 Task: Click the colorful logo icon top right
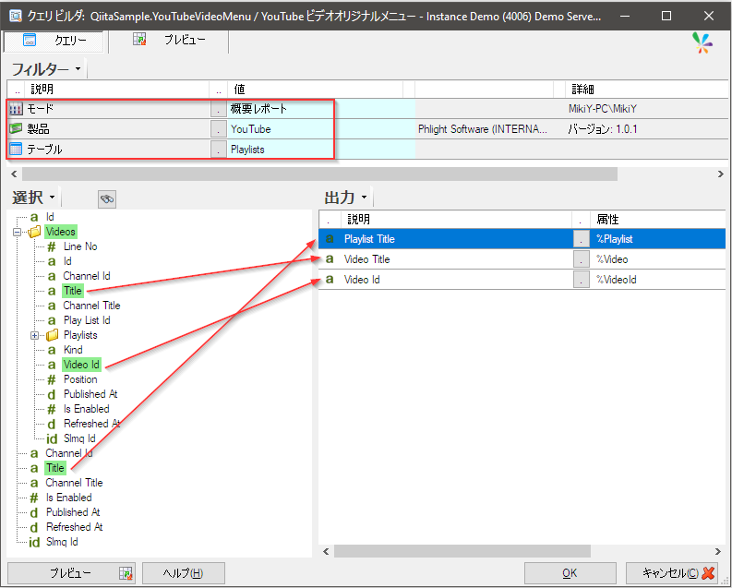[702, 43]
